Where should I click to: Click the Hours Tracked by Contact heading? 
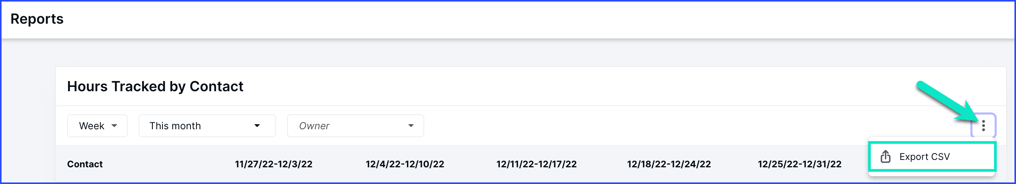point(155,86)
